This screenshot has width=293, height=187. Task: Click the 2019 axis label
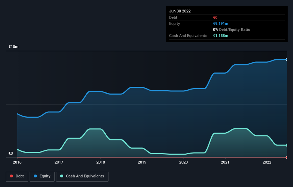[x=142, y=162]
